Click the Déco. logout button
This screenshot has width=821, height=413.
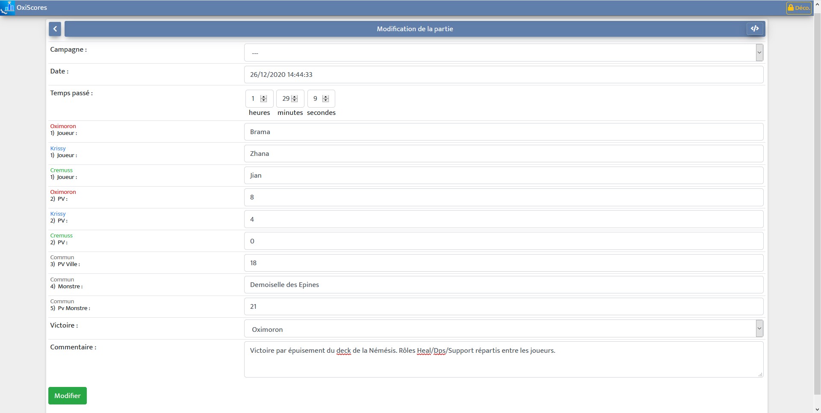tap(799, 8)
